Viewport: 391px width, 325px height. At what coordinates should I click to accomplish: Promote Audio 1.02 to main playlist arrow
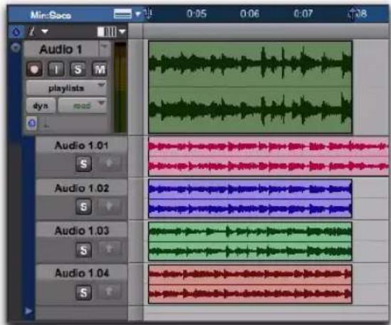point(109,206)
